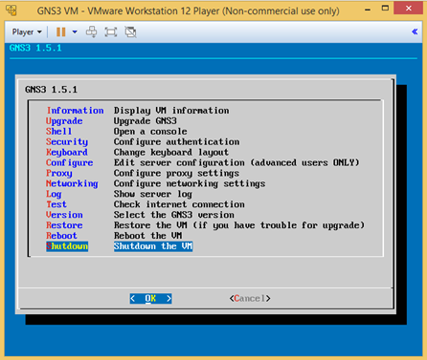
Task: Select the Restore VM entry
Action: (64, 225)
